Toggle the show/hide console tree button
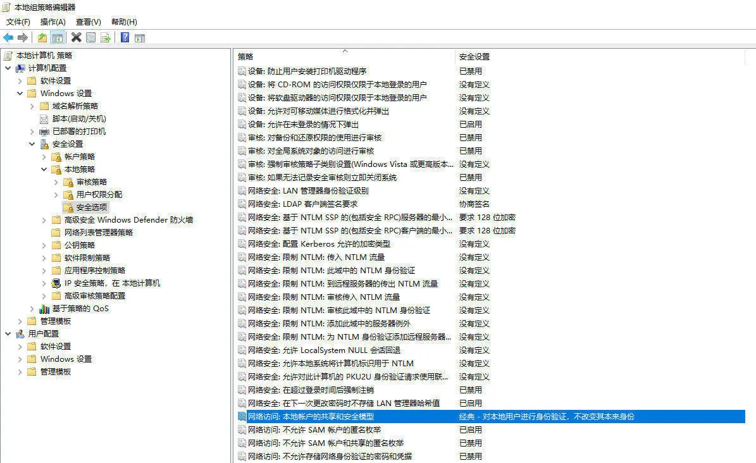The image size is (756, 463). [x=58, y=38]
